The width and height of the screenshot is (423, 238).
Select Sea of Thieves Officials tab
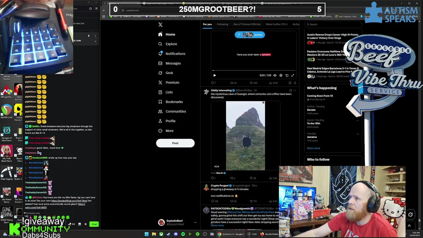coord(247,24)
